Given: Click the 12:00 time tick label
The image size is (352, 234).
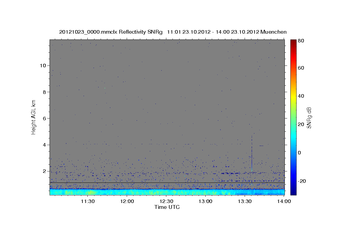Looking at the screenshot, I should click(127, 201).
